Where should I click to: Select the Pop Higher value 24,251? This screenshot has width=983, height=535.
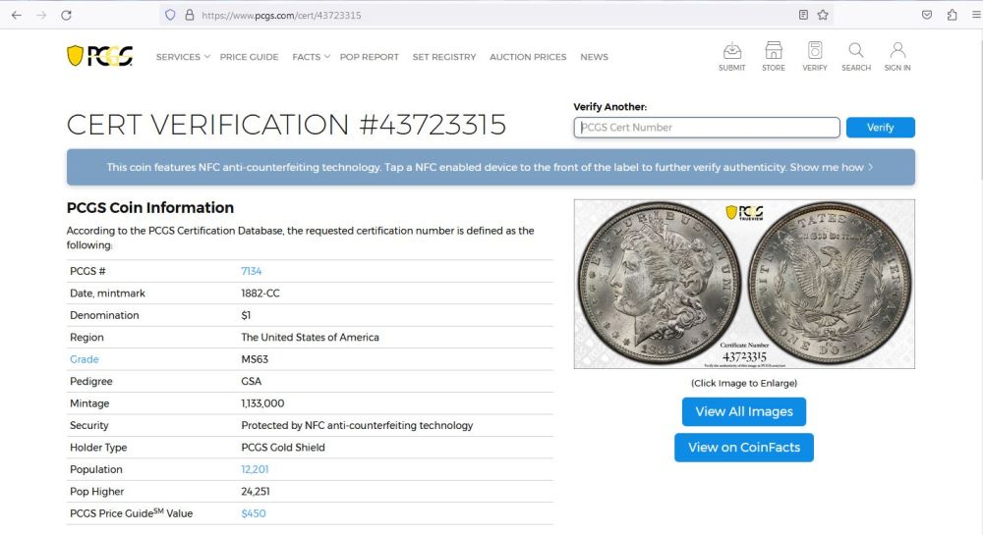click(256, 491)
